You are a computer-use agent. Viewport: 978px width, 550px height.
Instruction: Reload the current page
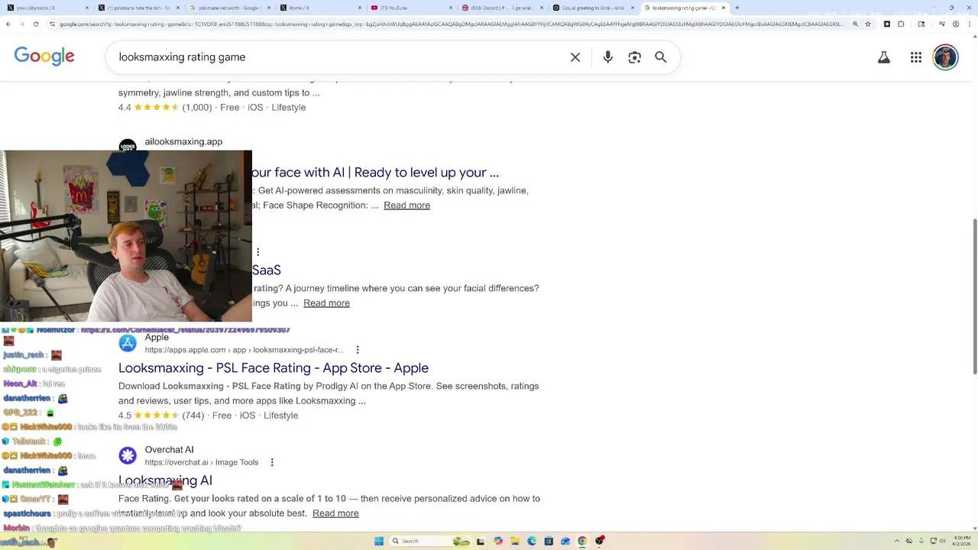click(x=37, y=24)
